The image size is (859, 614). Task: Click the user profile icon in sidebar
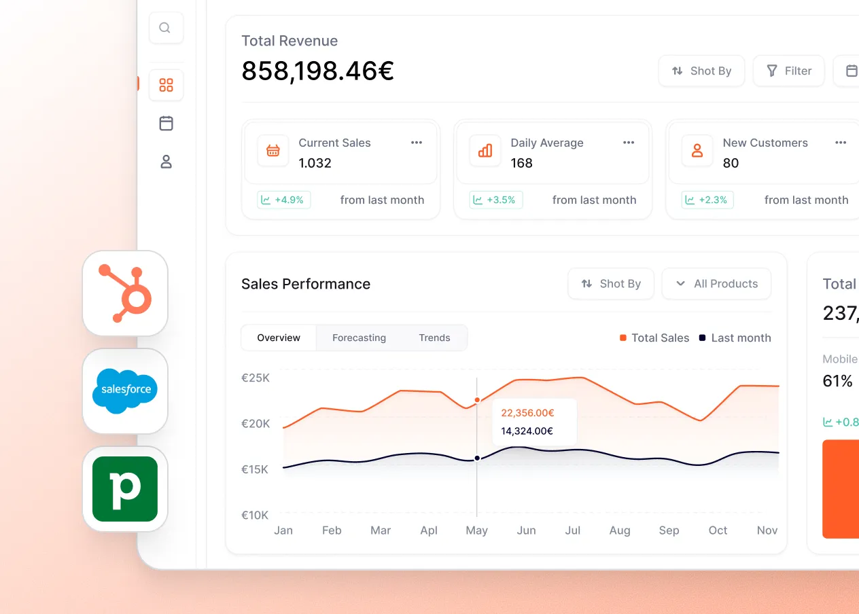click(x=164, y=162)
